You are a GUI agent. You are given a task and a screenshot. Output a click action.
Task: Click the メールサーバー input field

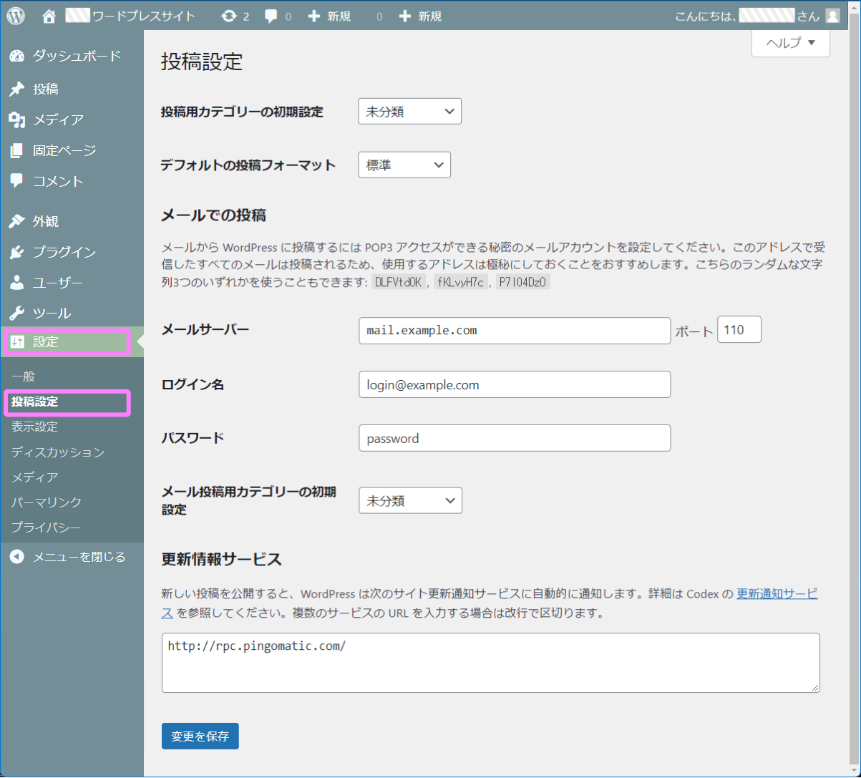tap(514, 330)
